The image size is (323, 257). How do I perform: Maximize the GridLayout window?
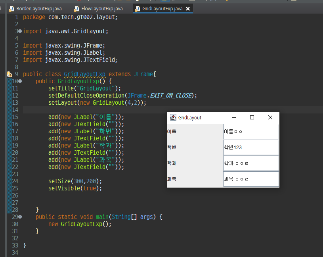point(252,117)
